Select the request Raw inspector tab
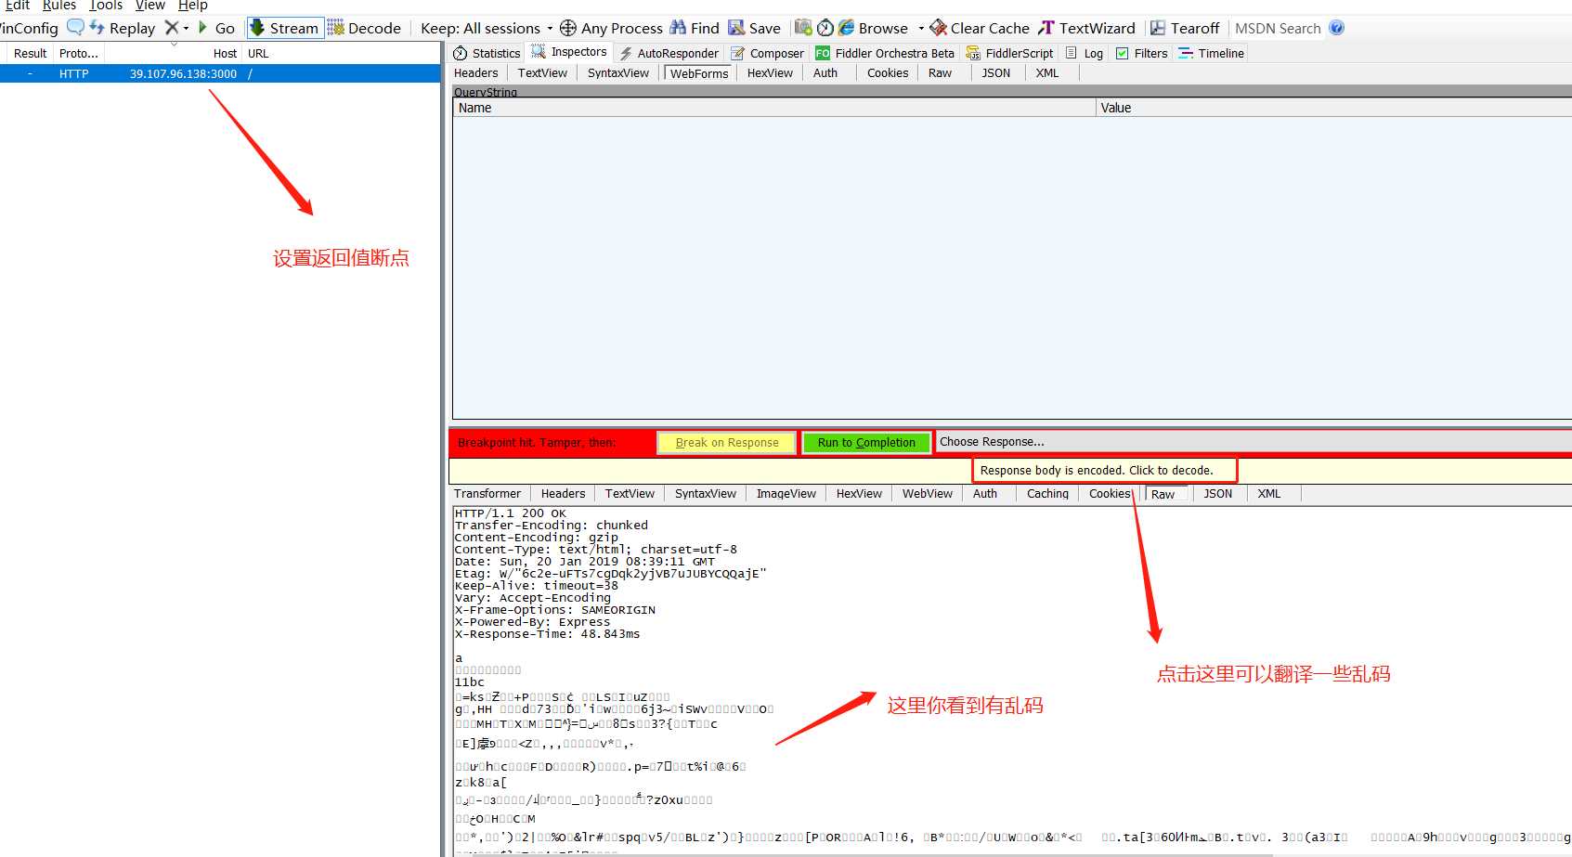 pos(941,73)
